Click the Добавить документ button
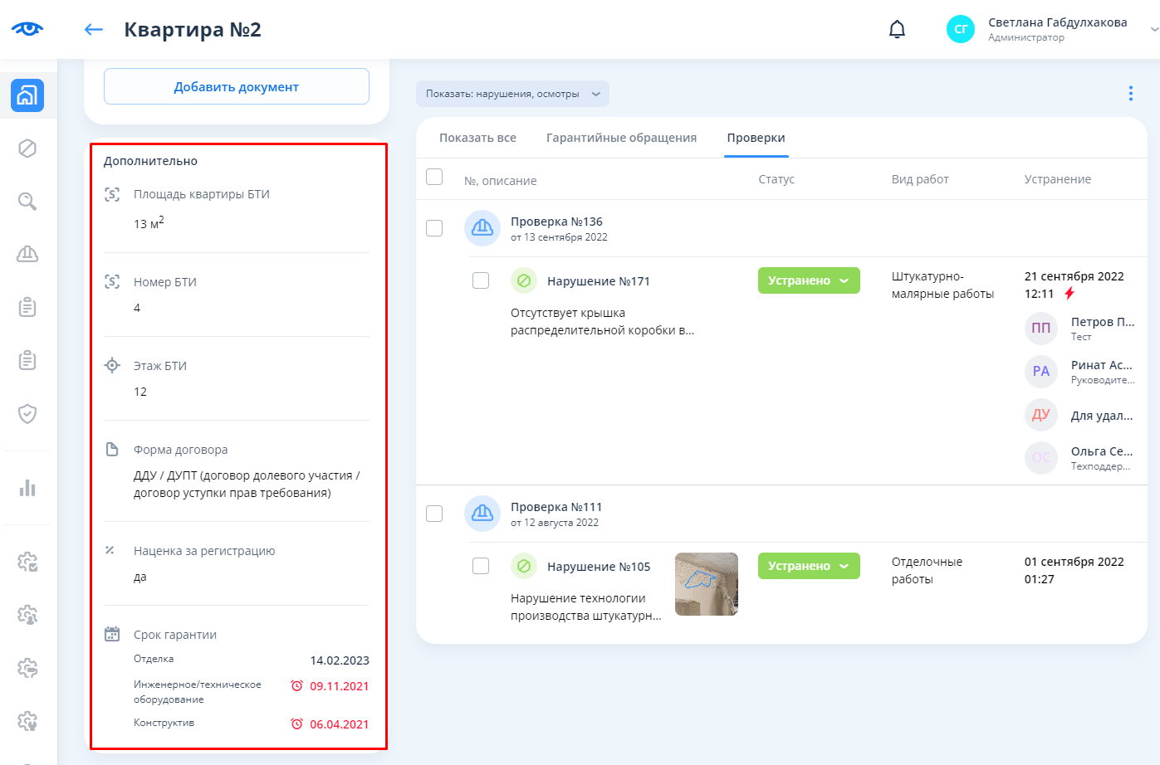Screen dimensions: 1160x765 pos(237,87)
